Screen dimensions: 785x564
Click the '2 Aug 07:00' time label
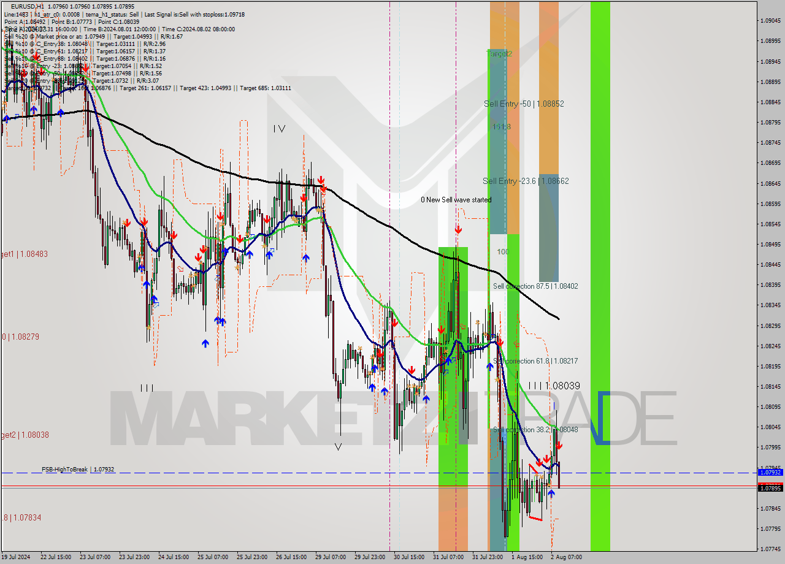click(x=566, y=557)
